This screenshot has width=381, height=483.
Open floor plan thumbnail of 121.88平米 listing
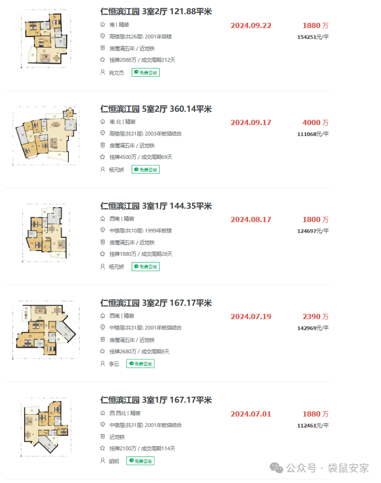[x=46, y=39]
